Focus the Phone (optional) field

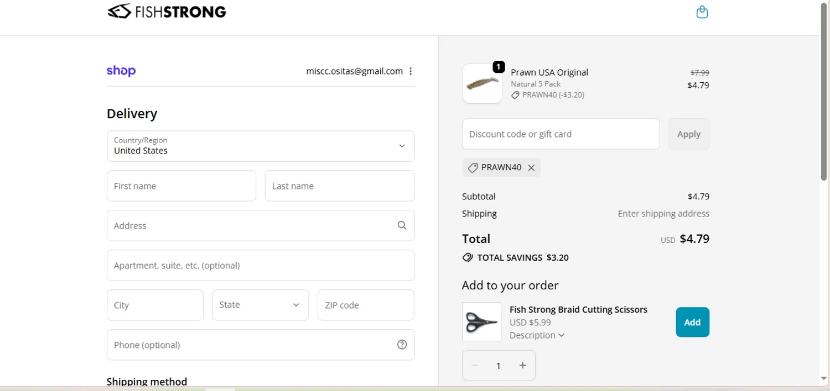(x=261, y=345)
